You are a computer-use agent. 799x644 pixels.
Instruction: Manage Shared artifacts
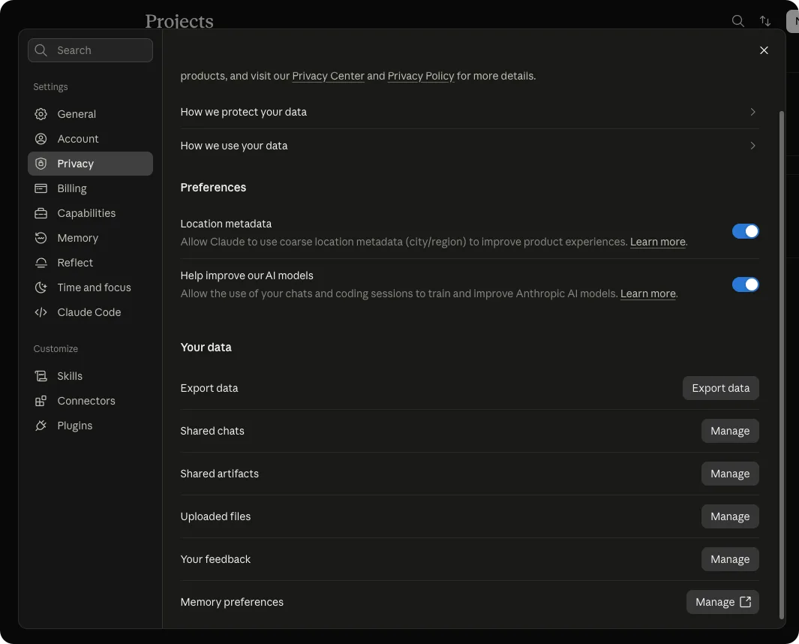click(730, 474)
